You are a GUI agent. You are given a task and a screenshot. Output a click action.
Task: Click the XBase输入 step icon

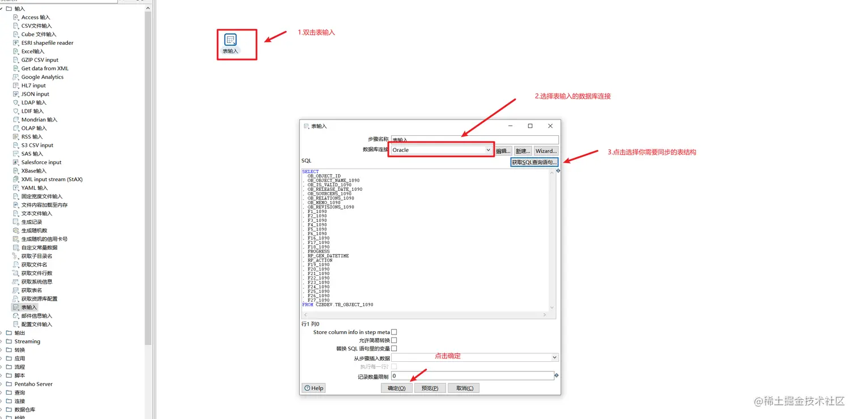[x=16, y=170]
